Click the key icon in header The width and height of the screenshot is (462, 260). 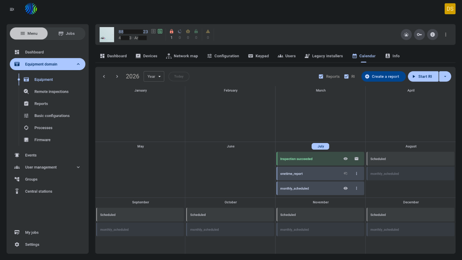[x=419, y=35]
